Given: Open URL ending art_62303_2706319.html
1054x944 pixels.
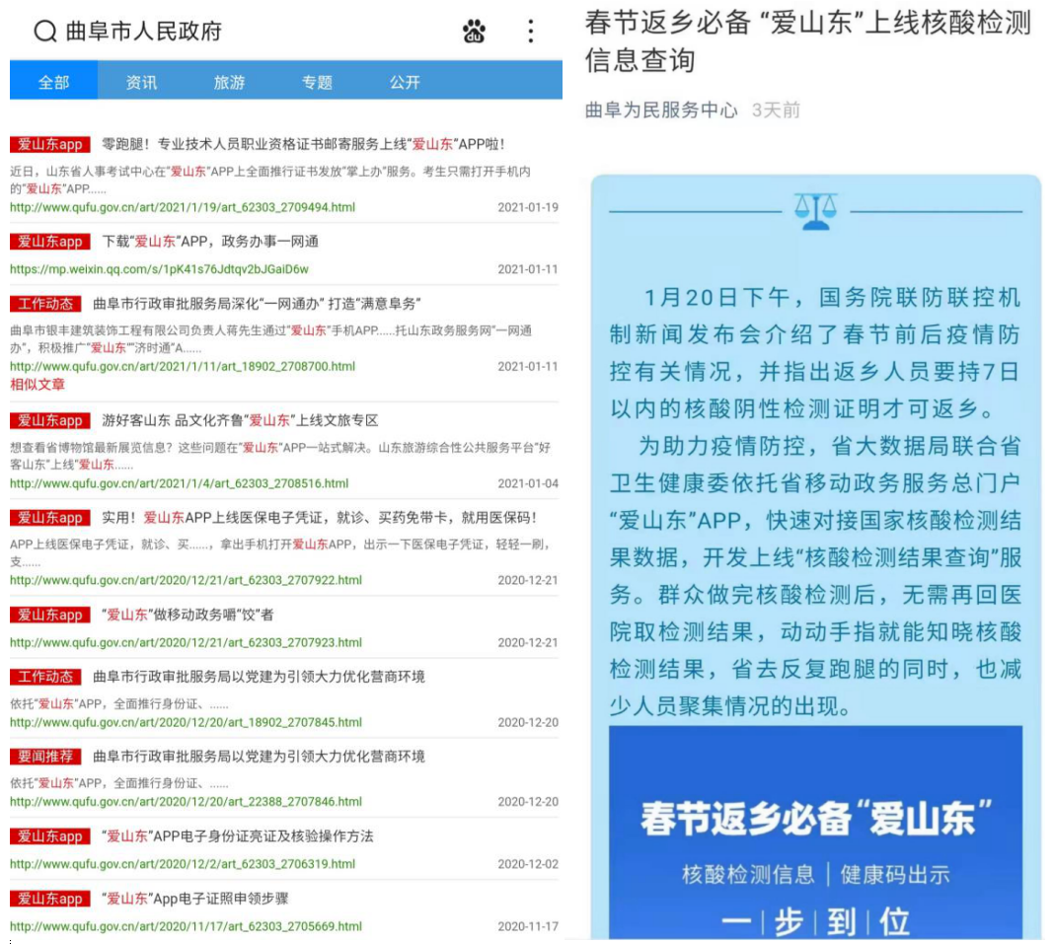Looking at the screenshot, I should [183, 864].
